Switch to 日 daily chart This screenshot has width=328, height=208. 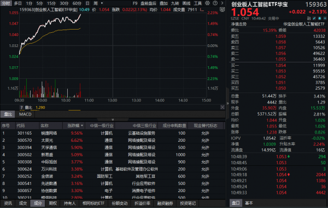(x=87, y=3)
